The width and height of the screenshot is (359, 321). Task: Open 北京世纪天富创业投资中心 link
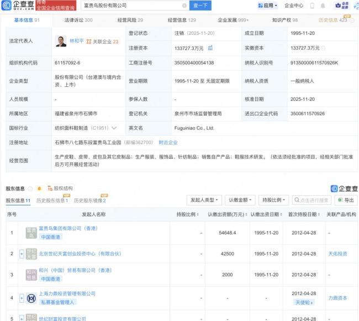click(80, 254)
